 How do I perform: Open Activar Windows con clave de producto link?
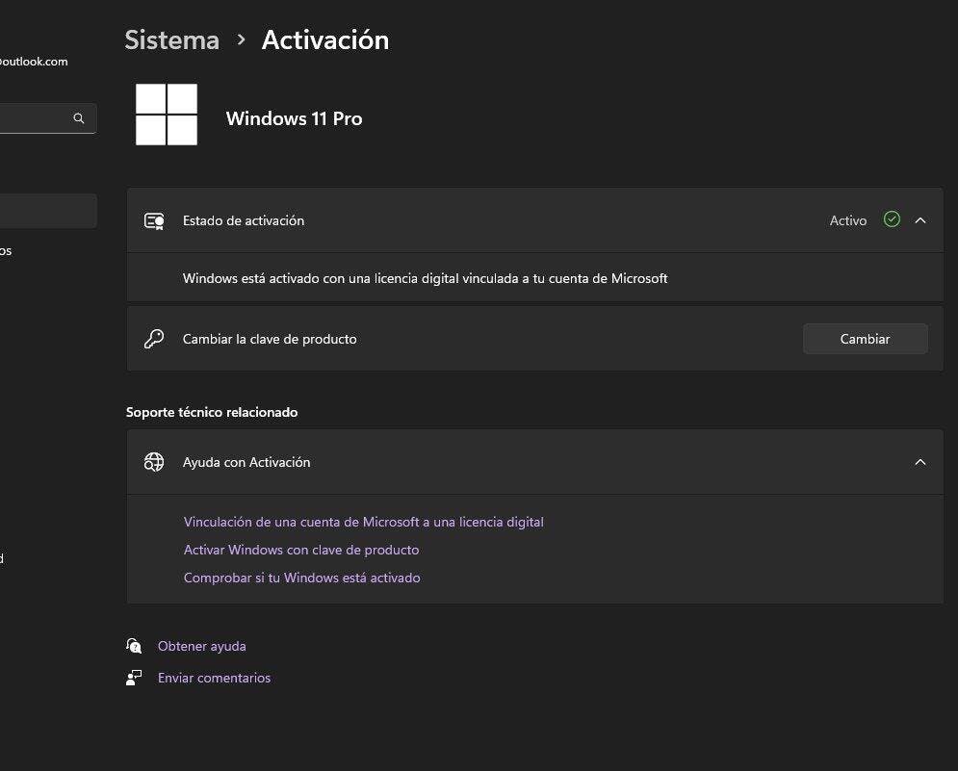pos(300,550)
